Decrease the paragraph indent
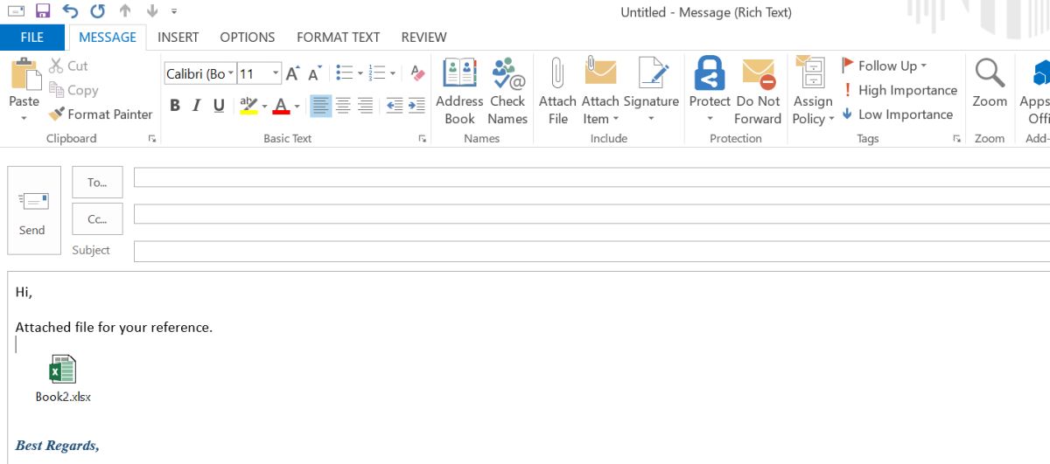 pyautogui.click(x=395, y=106)
